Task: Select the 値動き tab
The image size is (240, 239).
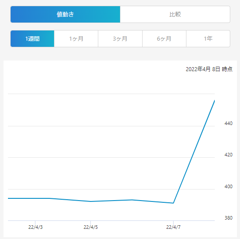Action: (x=66, y=14)
